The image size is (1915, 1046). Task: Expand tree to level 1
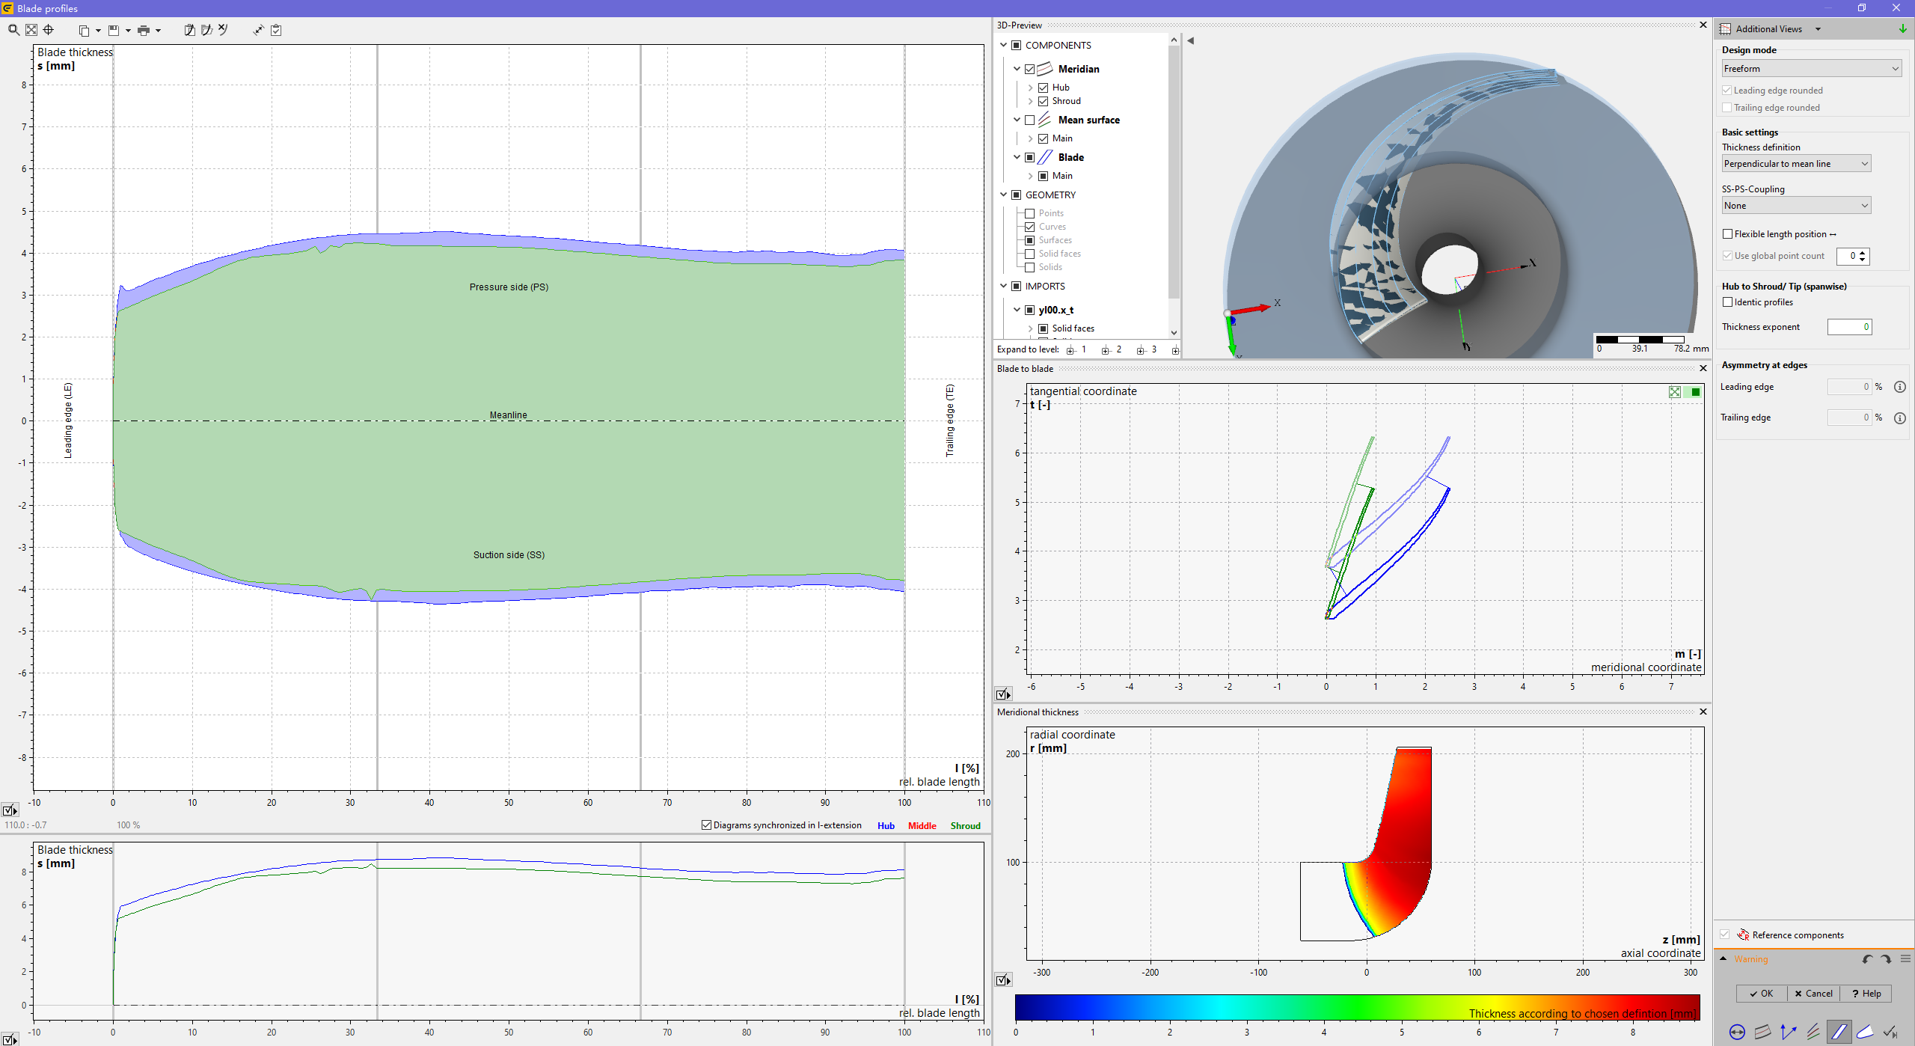(x=1076, y=349)
